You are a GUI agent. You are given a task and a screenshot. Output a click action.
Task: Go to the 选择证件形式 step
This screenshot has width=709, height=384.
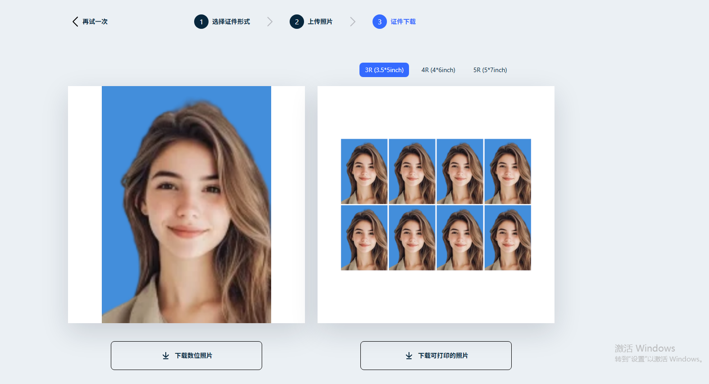pyautogui.click(x=231, y=22)
